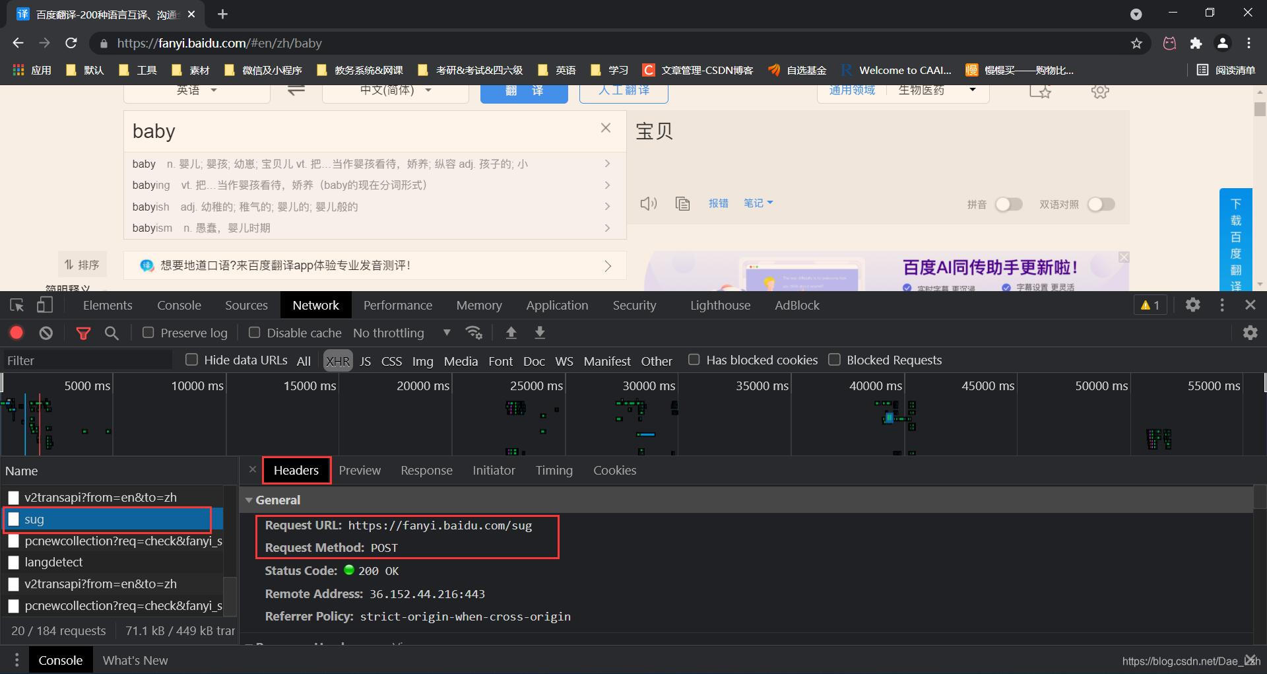The height and width of the screenshot is (674, 1267).
Task: Select inspect element cursor icon
Action: [17, 305]
